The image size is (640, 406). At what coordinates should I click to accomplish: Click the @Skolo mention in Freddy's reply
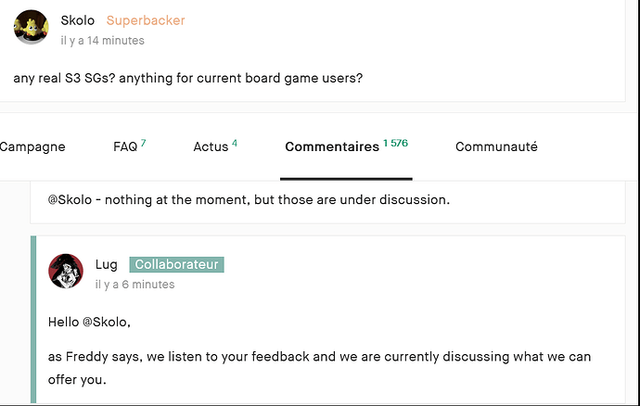(x=70, y=200)
